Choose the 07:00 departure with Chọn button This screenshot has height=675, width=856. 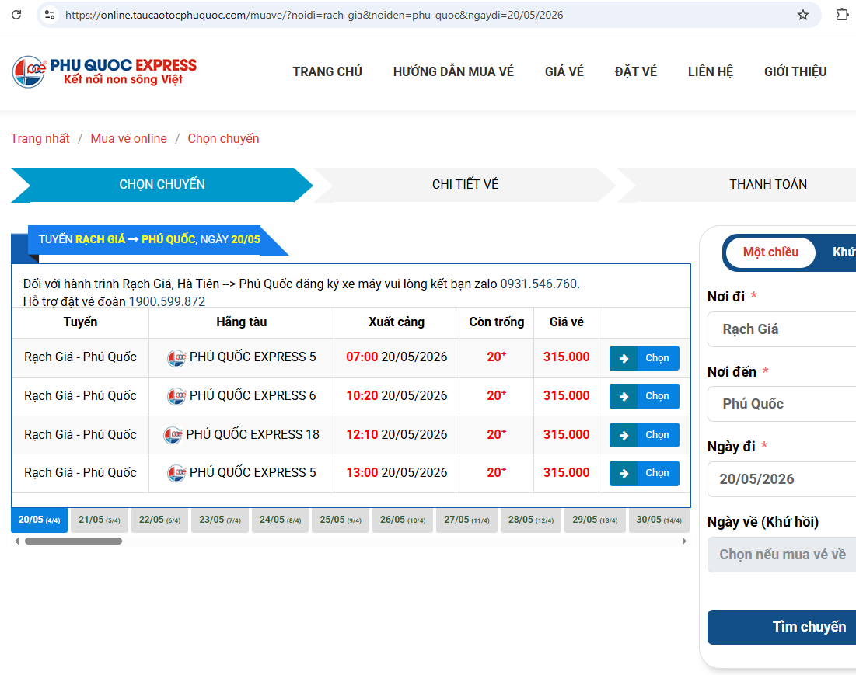pos(645,358)
